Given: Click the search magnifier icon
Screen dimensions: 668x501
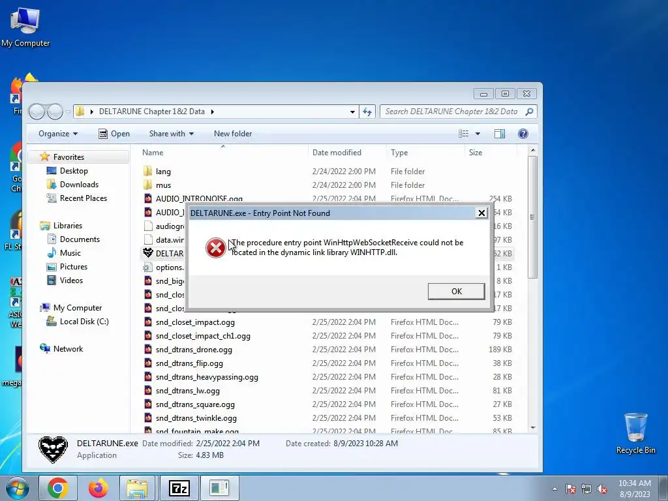Looking at the screenshot, I should point(530,112).
